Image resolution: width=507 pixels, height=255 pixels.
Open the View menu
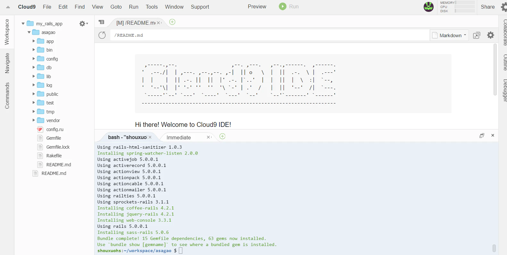pyautogui.click(x=97, y=7)
